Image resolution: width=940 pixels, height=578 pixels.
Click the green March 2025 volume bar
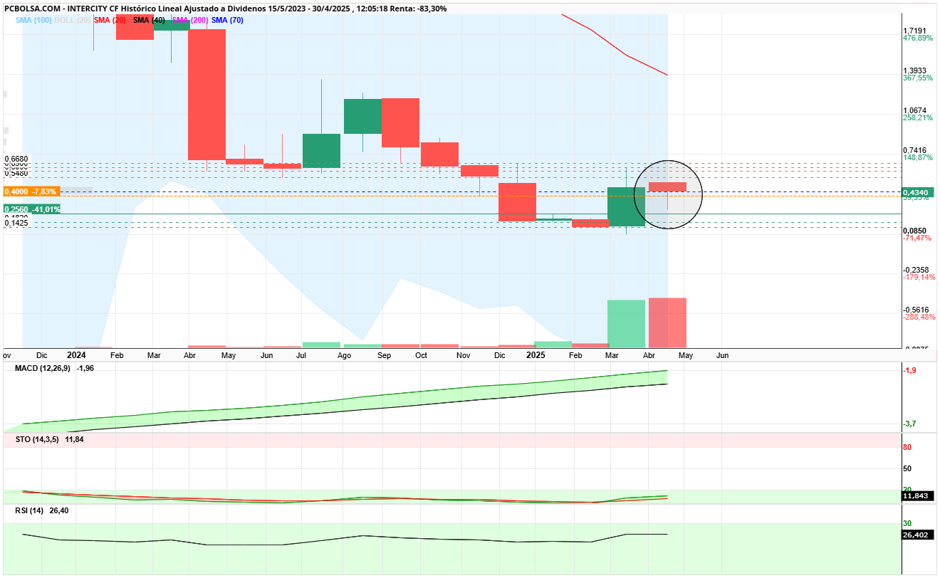[626, 324]
